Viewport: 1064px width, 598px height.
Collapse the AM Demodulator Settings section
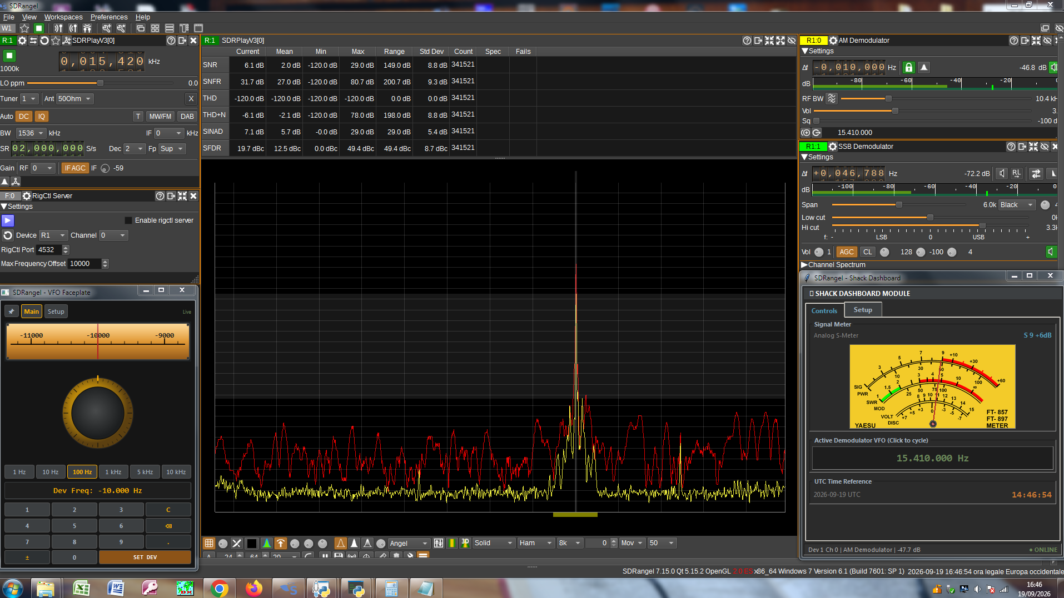[804, 51]
